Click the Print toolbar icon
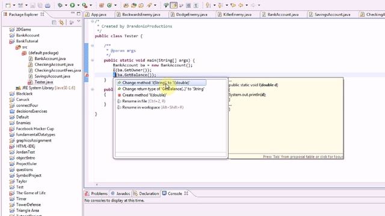This screenshot has width=385, height=216. click(x=48, y=5)
